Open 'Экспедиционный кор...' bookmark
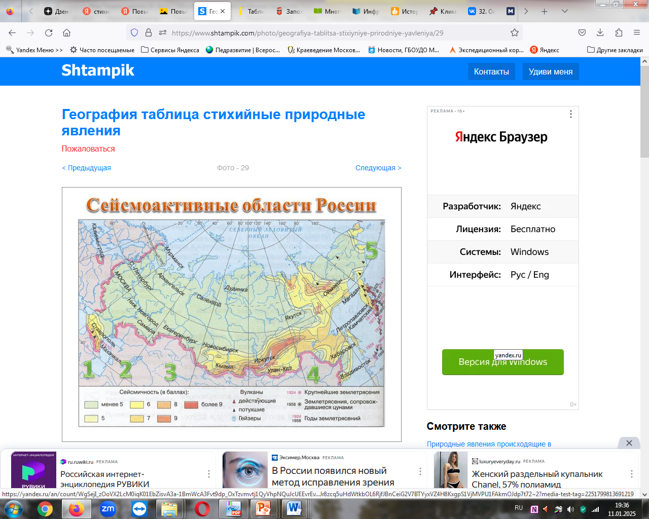Image resolution: width=649 pixels, height=519 pixels. point(486,50)
